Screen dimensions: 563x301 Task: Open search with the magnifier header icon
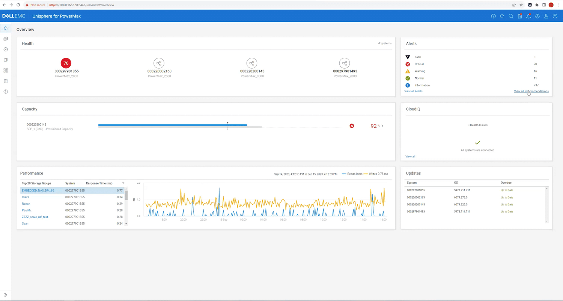[x=511, y=16]
